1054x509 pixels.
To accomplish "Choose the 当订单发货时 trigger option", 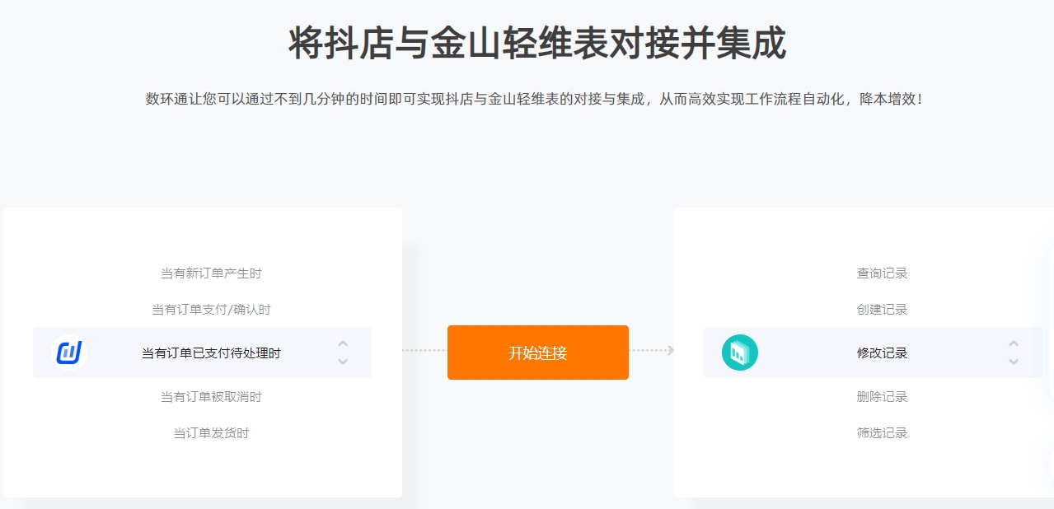I will click(x=211, y=433).
